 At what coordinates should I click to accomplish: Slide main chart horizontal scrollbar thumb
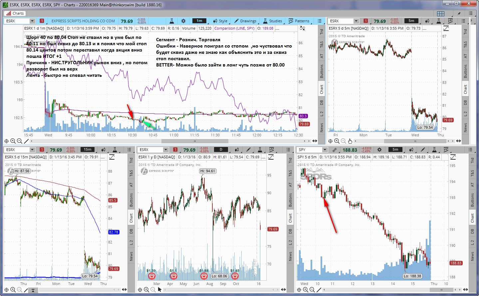click(195, 141)
